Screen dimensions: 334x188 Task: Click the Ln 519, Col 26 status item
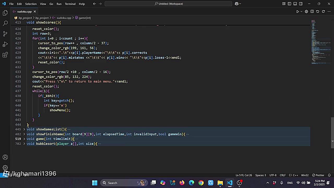coord(244,175)
